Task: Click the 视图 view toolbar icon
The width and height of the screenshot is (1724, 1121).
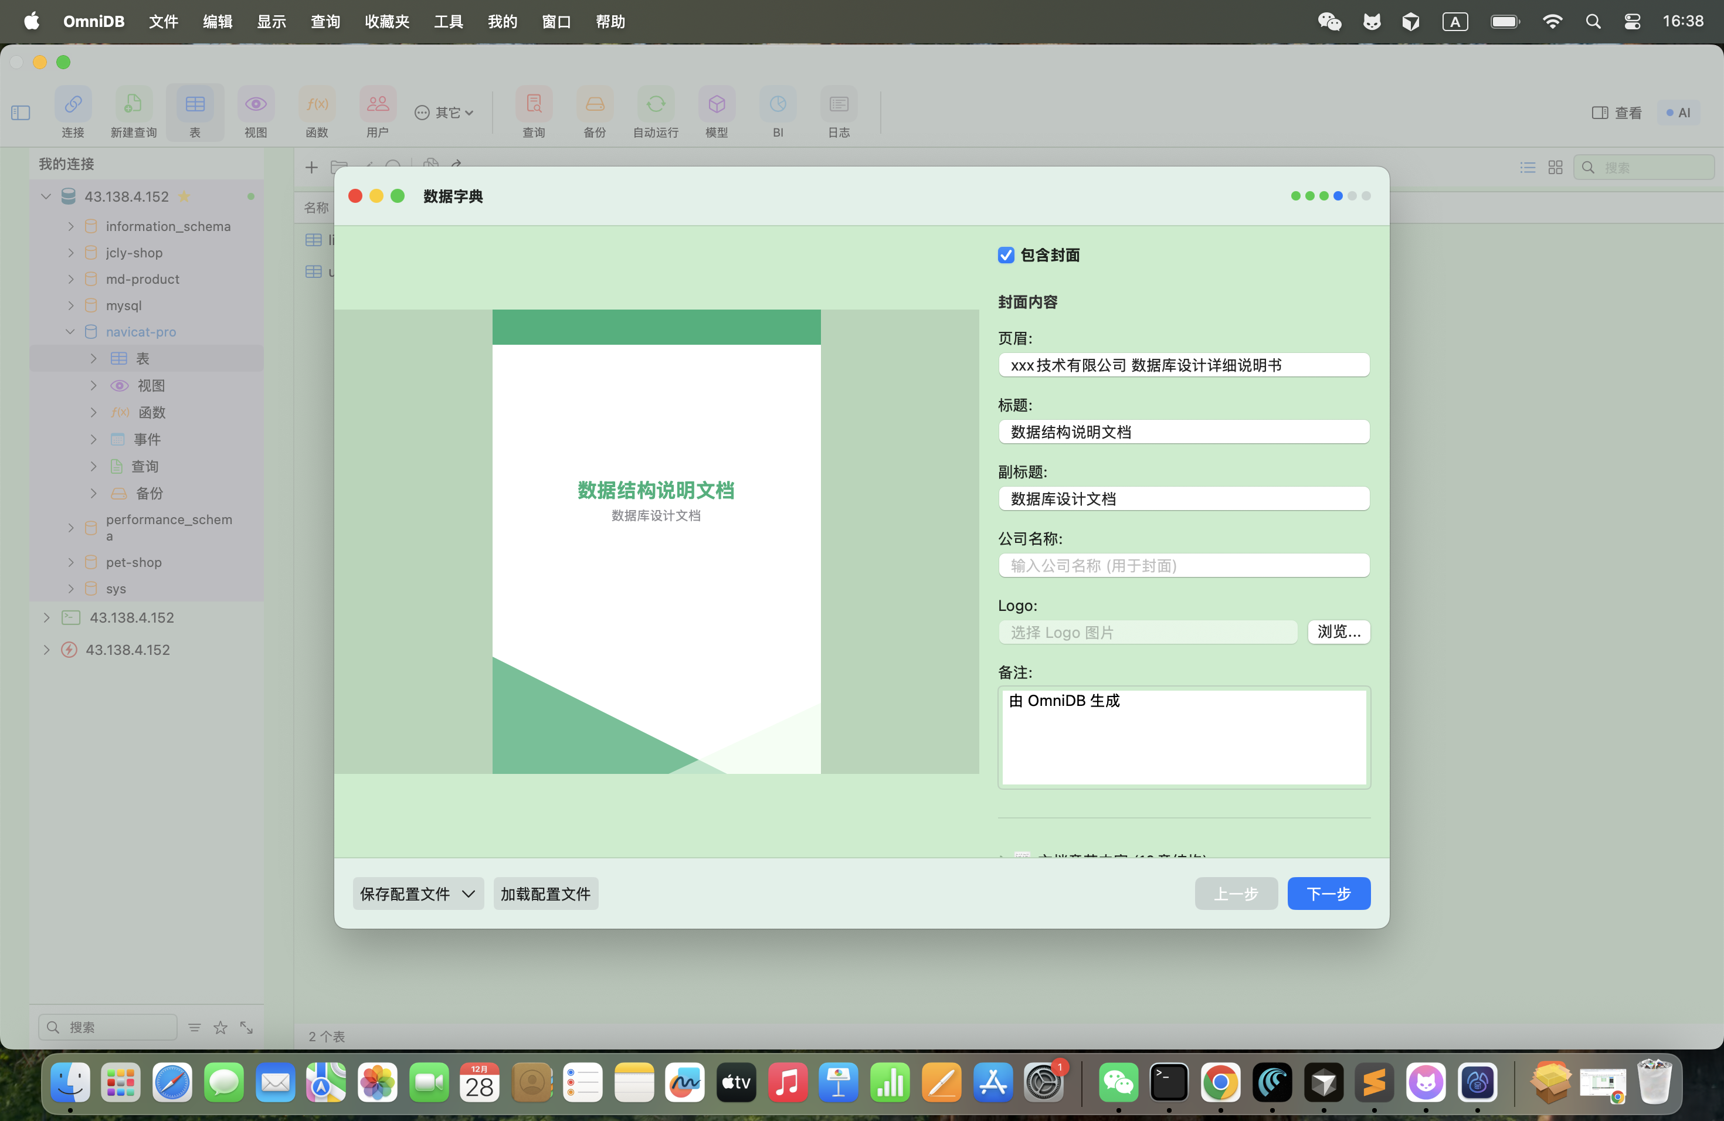Action: [255, 105]
